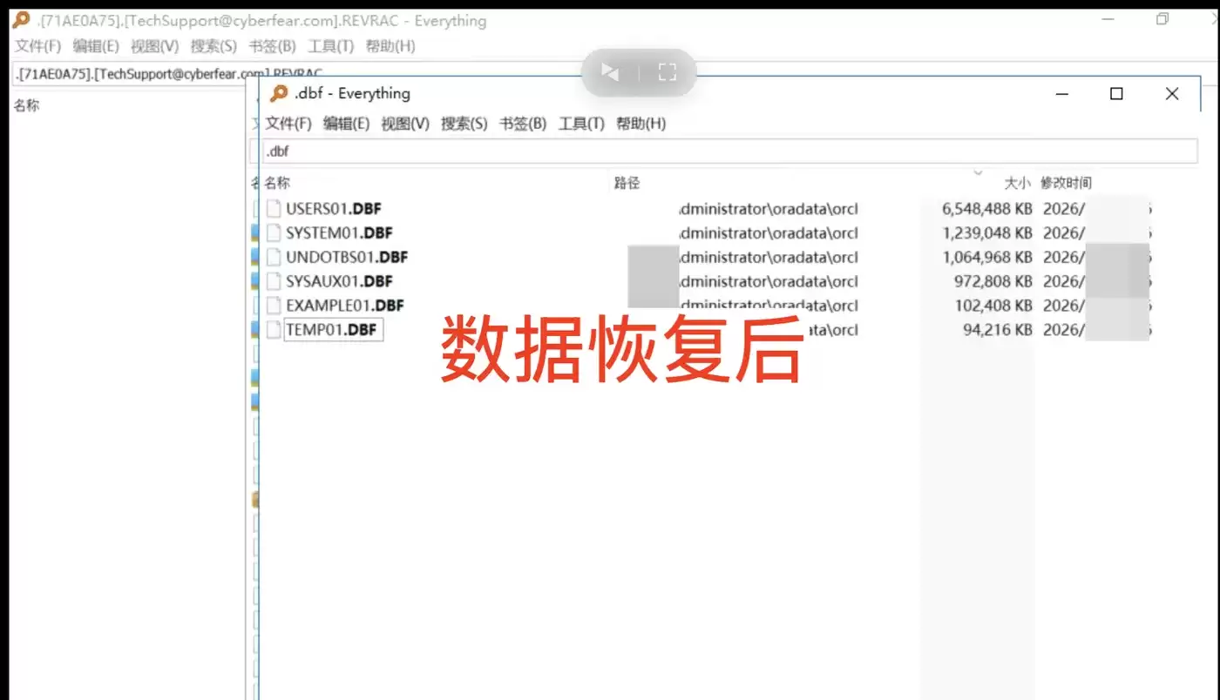Click the Everything app icon in the REVRAC window title bar
The height and width of the screenshot is (700, 1220).
[21, 20]
